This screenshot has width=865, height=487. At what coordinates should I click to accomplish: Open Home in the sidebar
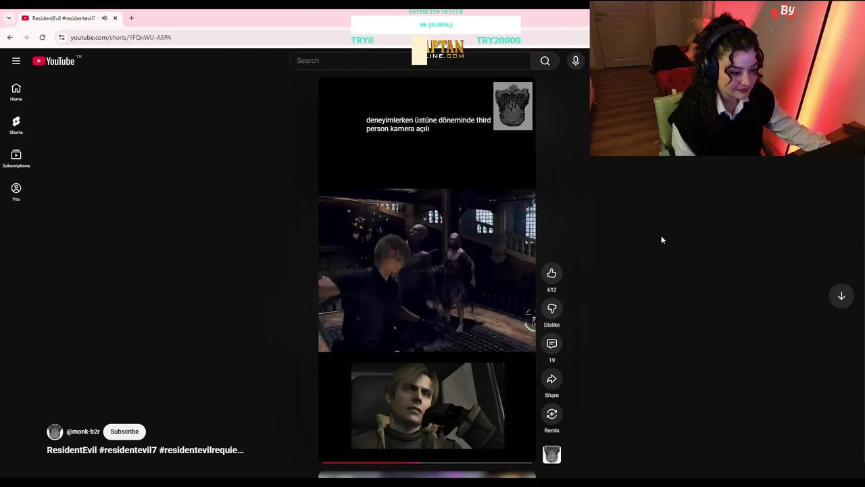[16, 93]
